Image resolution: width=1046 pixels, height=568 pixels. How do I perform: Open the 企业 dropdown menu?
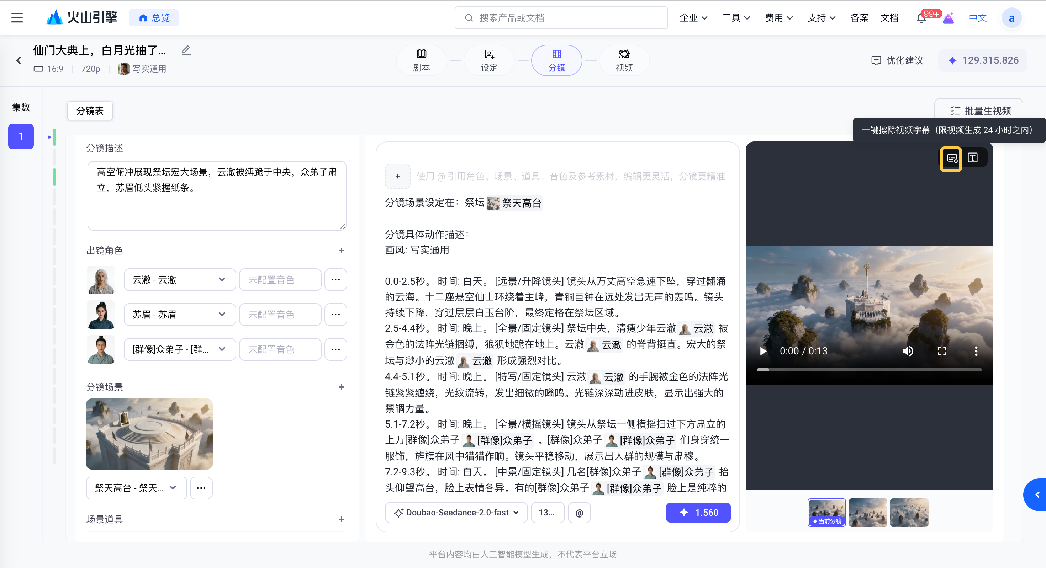pyautogui.click(x=693, y=18)
